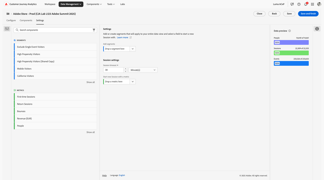Viewport: 324px width, 180px height.
Task: Open the user profile avatar
Action: point(319,4)
